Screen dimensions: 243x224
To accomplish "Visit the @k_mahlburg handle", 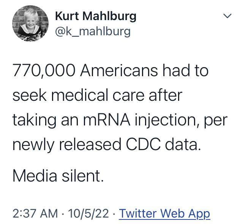I will click(93, 31).
